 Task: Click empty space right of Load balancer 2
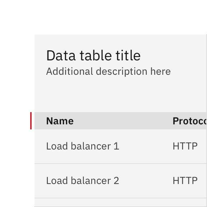[146, 181]
